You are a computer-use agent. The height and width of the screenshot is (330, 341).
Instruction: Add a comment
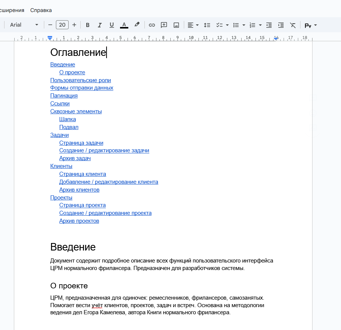[x=164, y=25]
